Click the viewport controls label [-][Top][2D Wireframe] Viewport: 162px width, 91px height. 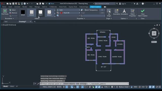[8, 25]
